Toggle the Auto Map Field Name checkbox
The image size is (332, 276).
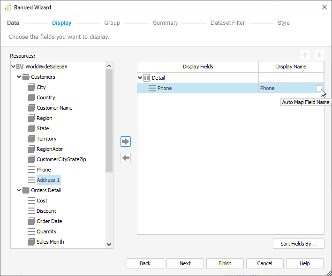(x=319, y=88)
